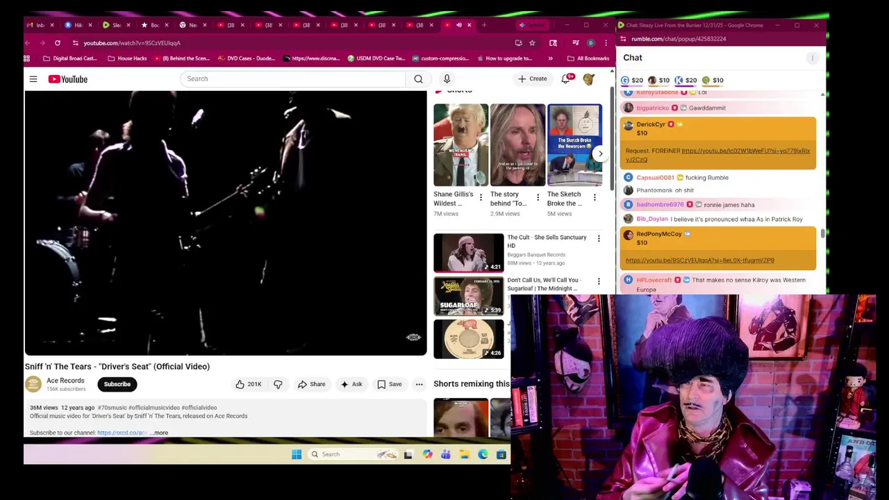
Task: Open House Hacks bookmark folder
Action: (x=127, y=58)
